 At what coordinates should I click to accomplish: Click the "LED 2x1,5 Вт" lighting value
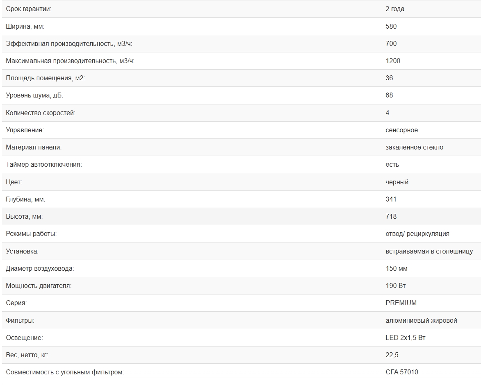pos(406,337)
